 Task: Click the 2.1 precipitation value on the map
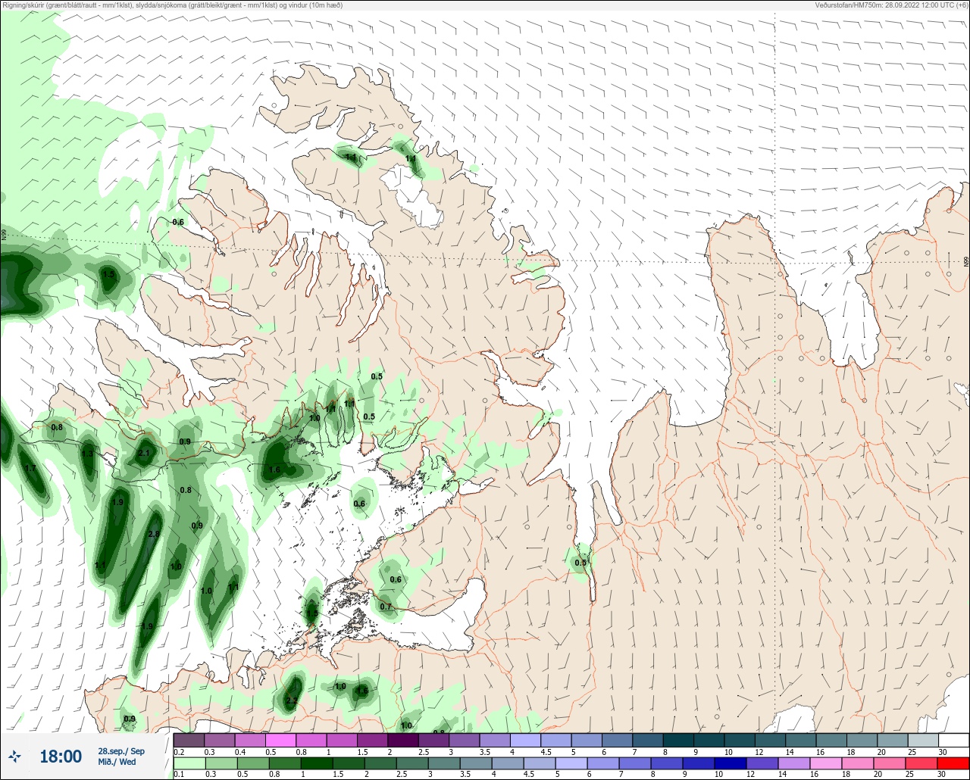tap(144, 453)
